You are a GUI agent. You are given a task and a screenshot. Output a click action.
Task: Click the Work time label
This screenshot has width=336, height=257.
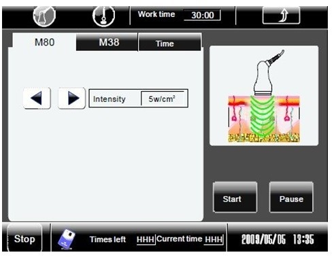click(x=156, y=14)
